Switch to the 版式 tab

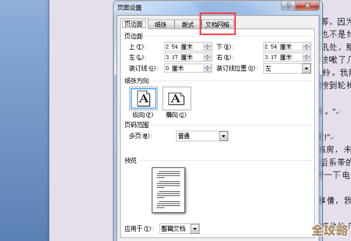188,25
